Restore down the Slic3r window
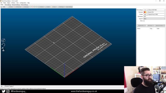Viewport: 166px width, 93px height. 160,1
